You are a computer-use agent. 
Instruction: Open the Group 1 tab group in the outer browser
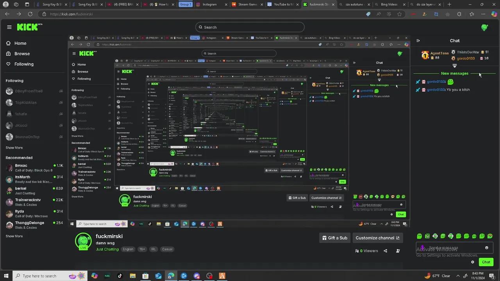click(x=186, y=5)
